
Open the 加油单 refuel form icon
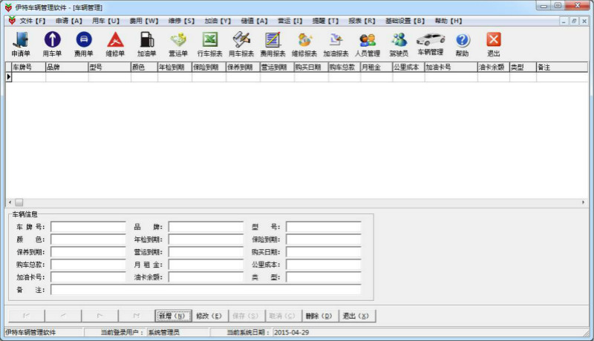pos(146,44)
